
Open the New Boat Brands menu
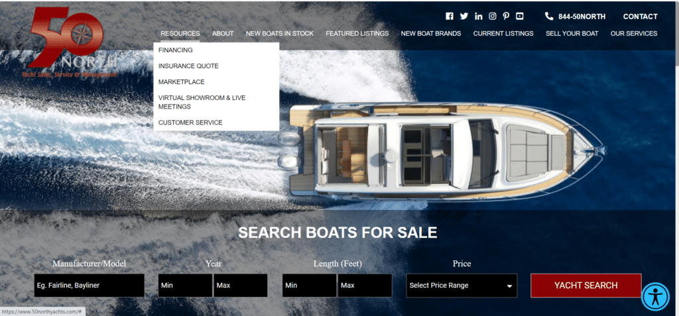click(431, 33)
